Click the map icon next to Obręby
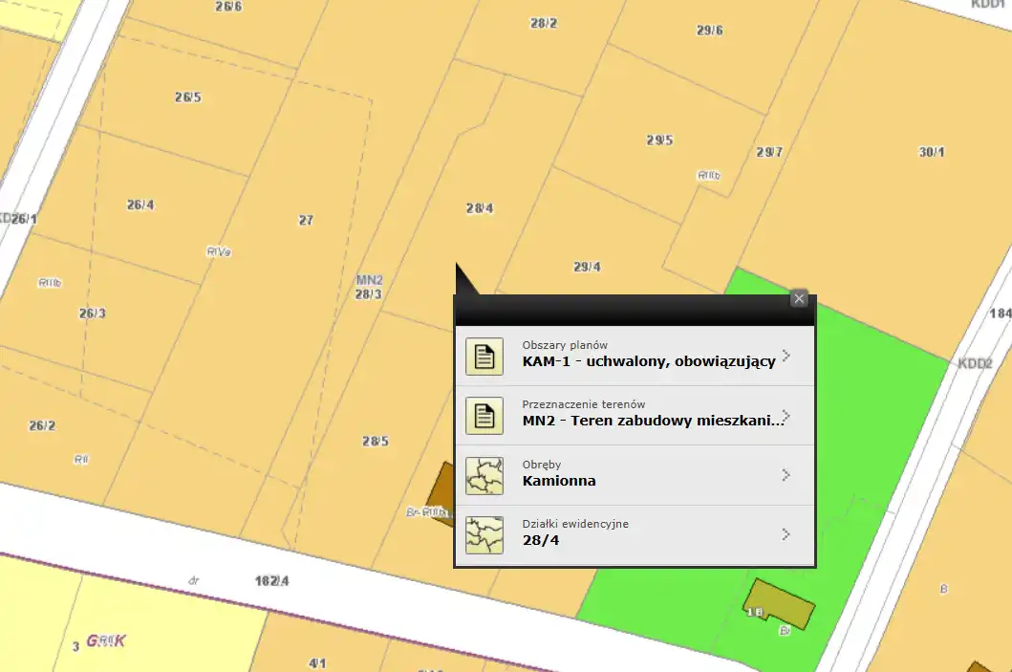Viewport: 1012px width, 672px height. coord(484,476)
